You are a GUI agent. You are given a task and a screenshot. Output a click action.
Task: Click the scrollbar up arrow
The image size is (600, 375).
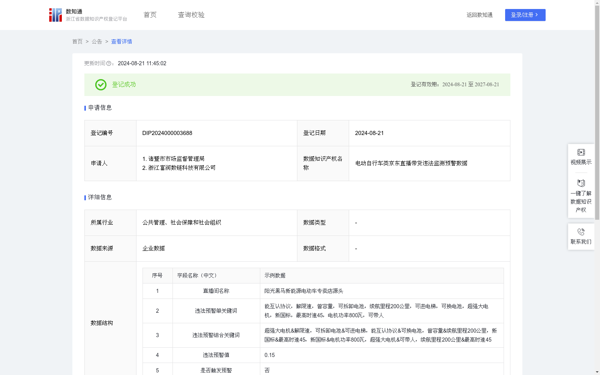point(597,3)
